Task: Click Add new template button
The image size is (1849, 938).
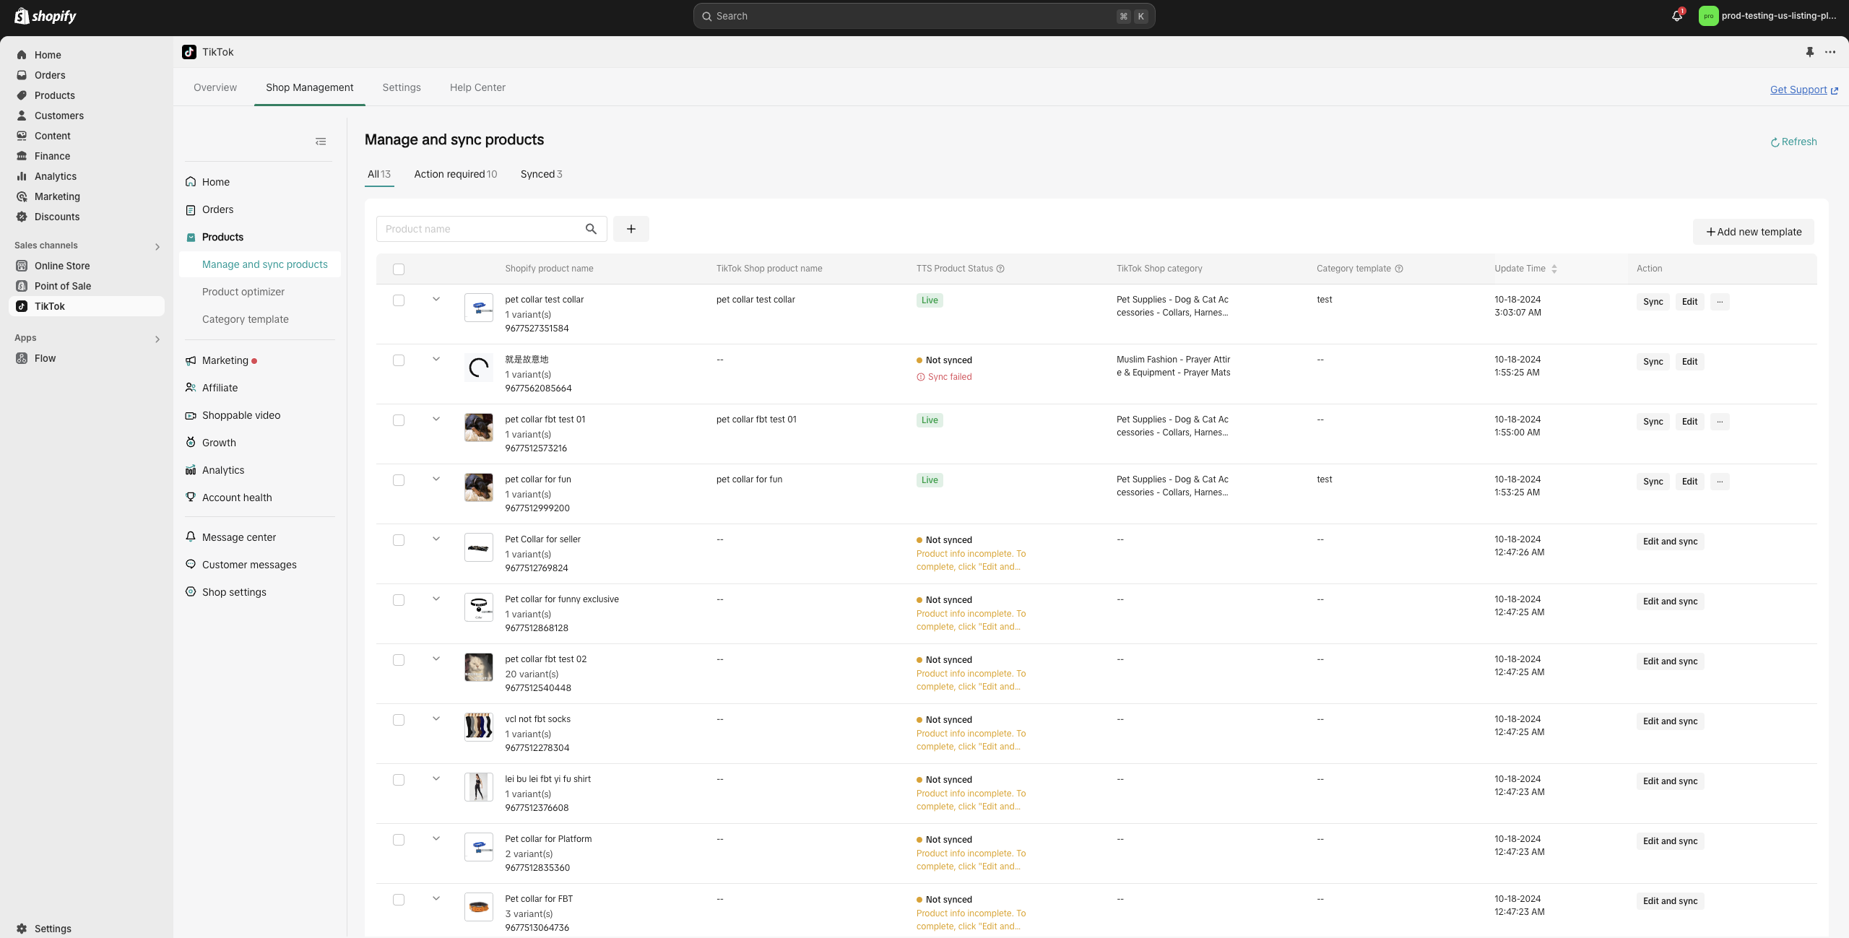Action: tap(1753, 232)
